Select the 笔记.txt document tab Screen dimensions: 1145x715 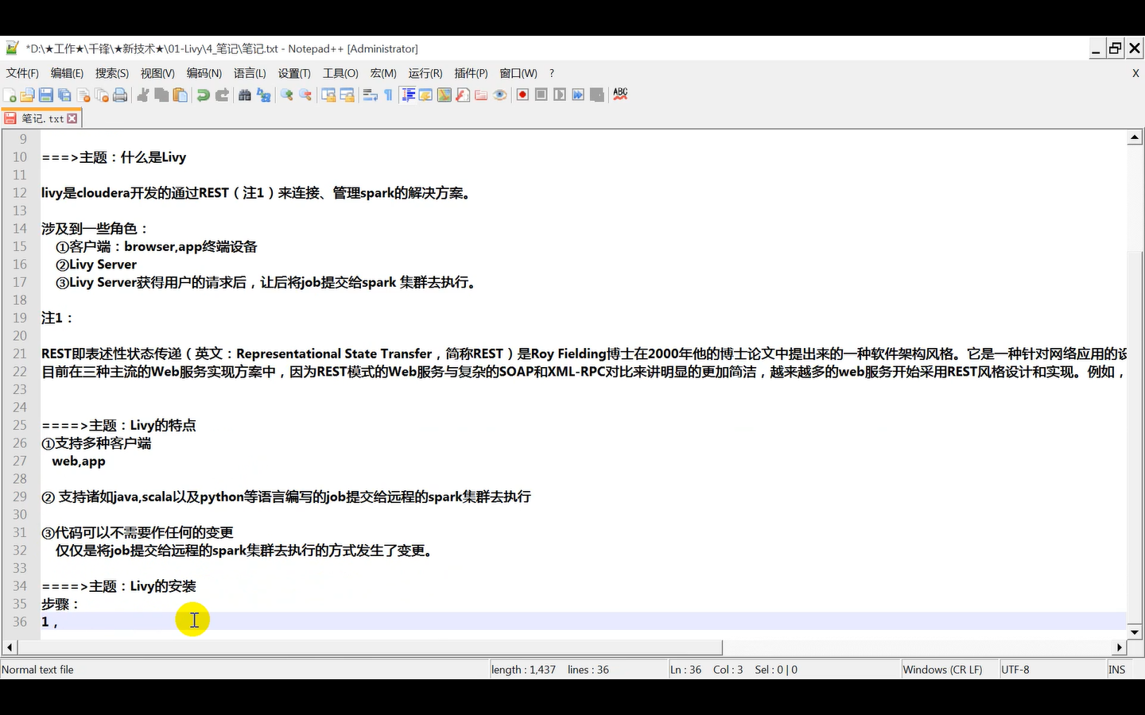coord(41,118)
